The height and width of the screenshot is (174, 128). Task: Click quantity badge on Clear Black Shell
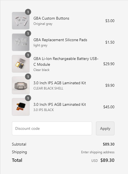(28, 77)
